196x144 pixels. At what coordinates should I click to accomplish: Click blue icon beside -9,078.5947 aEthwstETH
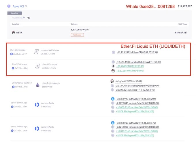tap(113, 99)
